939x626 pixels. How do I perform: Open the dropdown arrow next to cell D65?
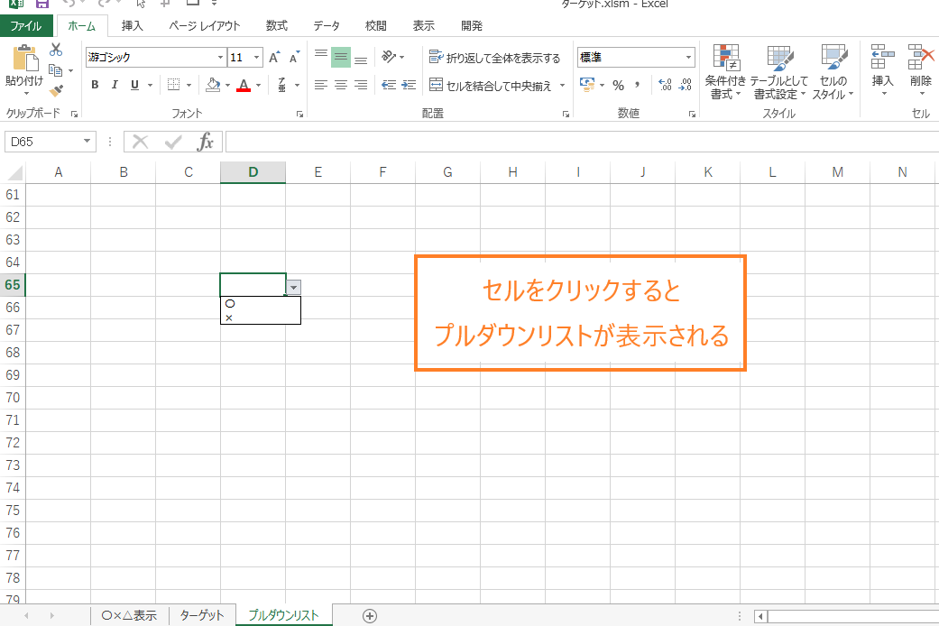(293, 286)
